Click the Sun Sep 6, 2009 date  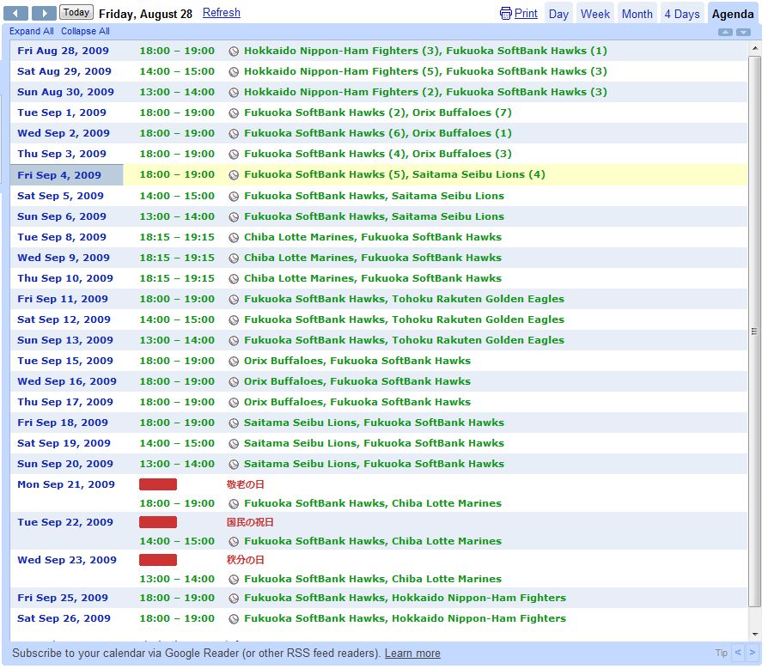[x=62, y=216]
